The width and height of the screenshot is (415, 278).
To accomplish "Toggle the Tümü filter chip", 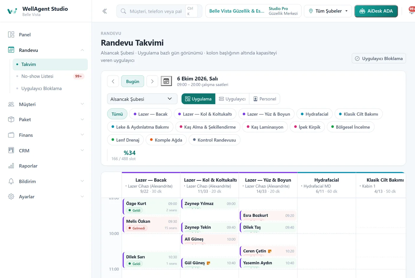I will point(117,114).
